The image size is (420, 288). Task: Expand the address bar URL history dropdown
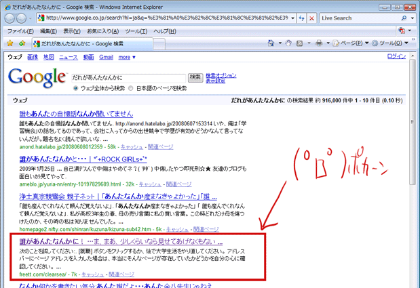[x=292, y=18]
